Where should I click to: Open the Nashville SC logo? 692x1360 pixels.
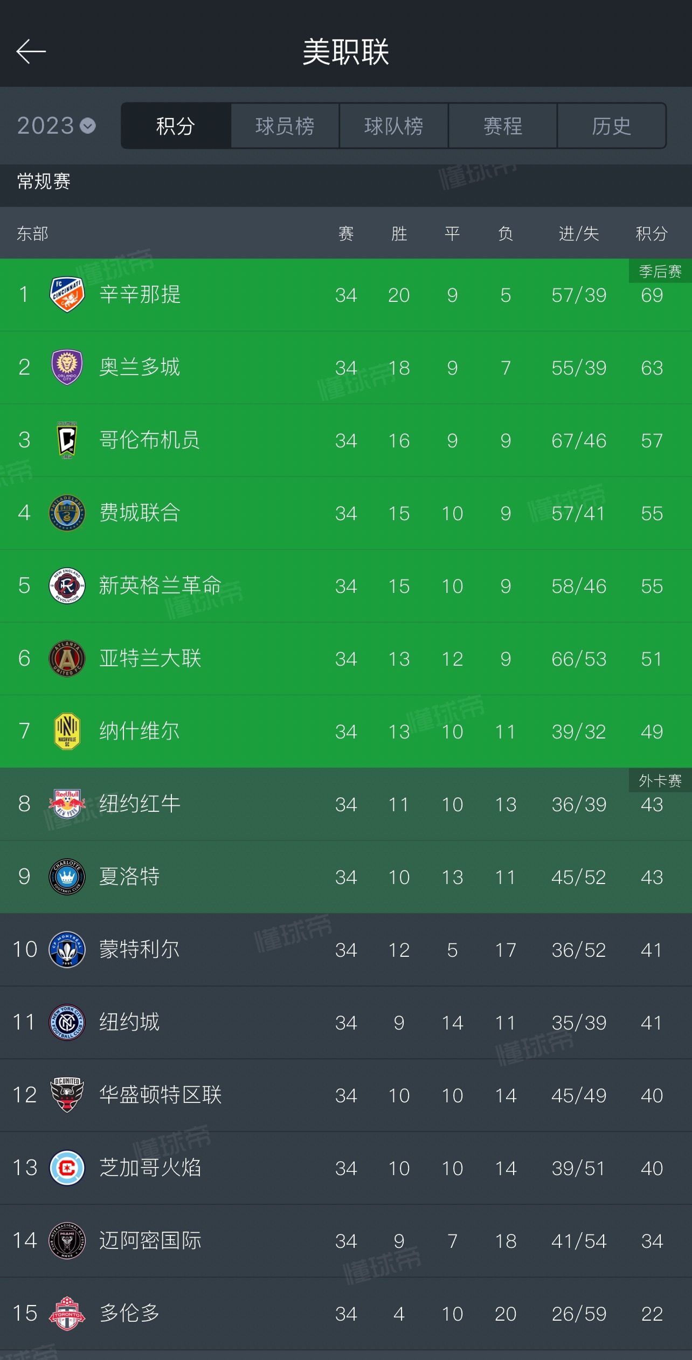point(67,731)
